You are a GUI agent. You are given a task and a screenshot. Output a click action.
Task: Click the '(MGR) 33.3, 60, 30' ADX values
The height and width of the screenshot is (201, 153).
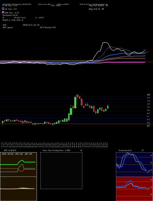(x=31, y=25)
